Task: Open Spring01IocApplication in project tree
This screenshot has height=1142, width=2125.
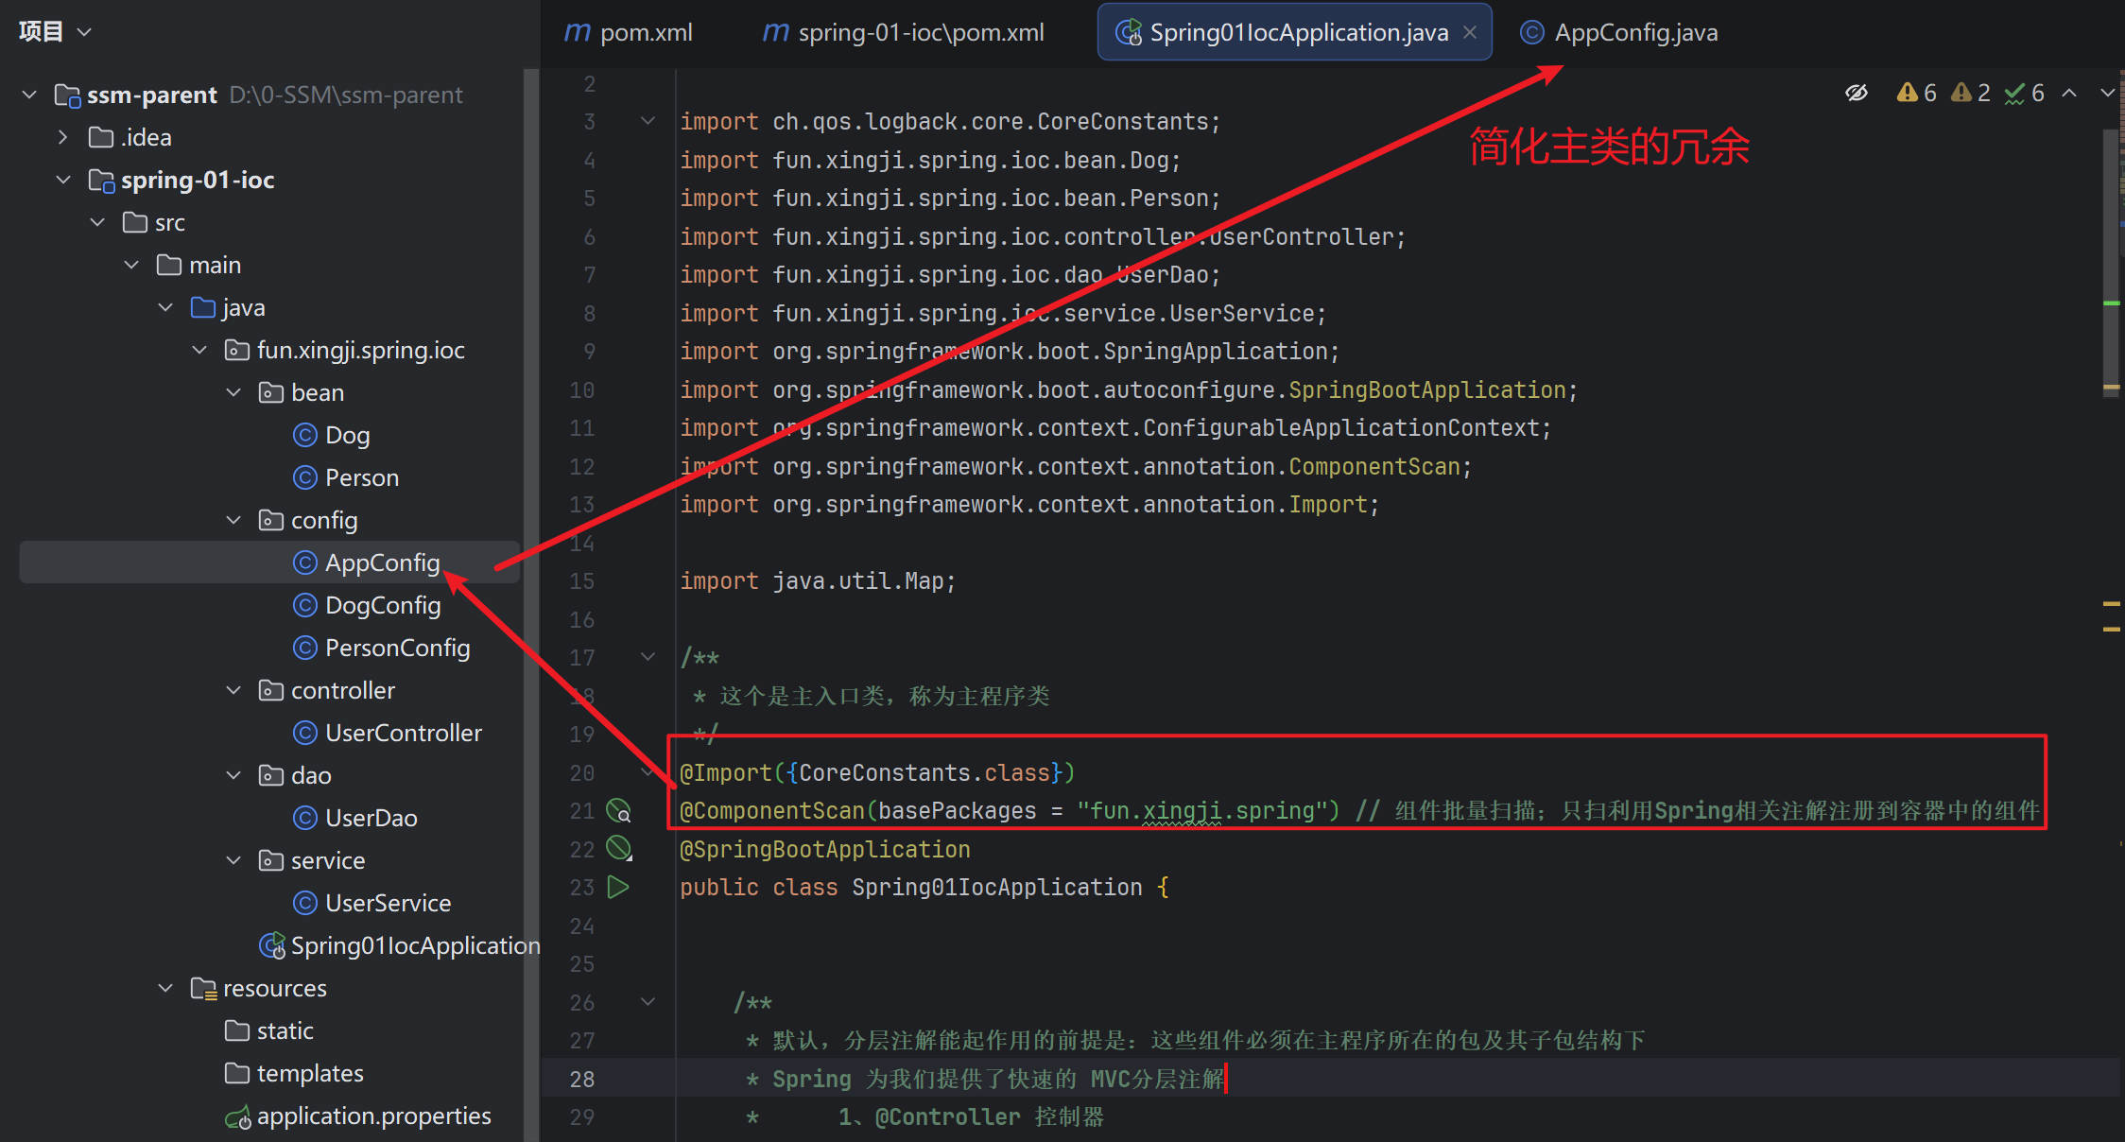Action: (414, 945)
